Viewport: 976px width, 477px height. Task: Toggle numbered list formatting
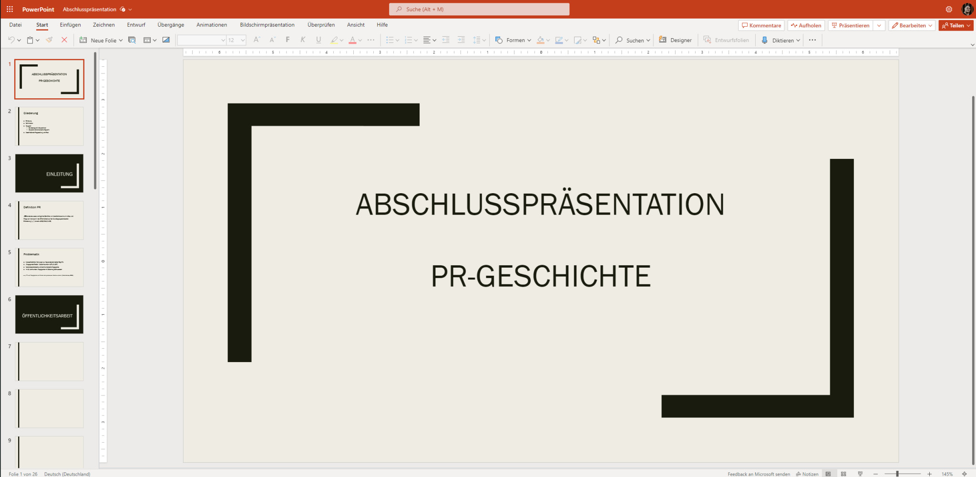(409, 40)
